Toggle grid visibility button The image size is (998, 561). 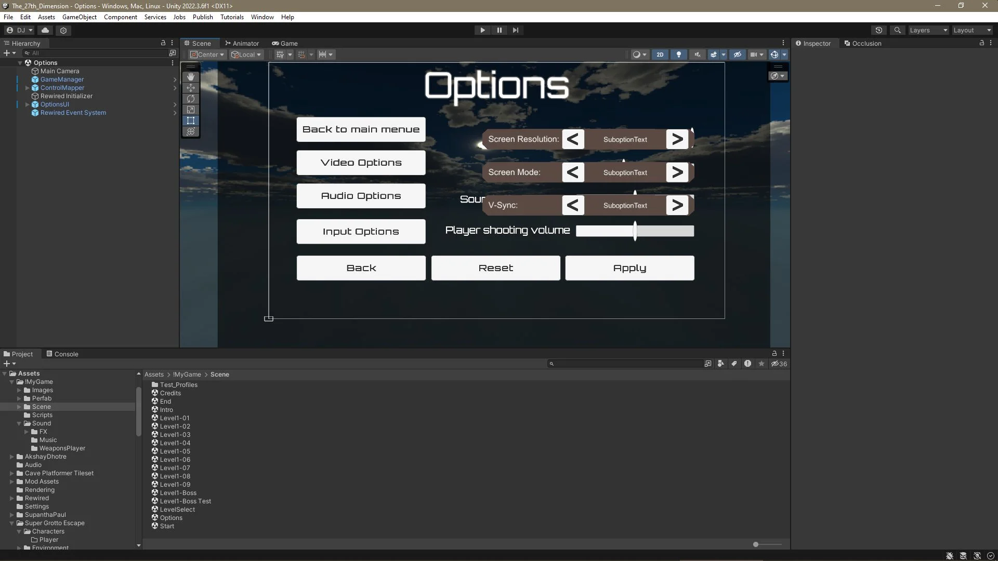point(280,55)
